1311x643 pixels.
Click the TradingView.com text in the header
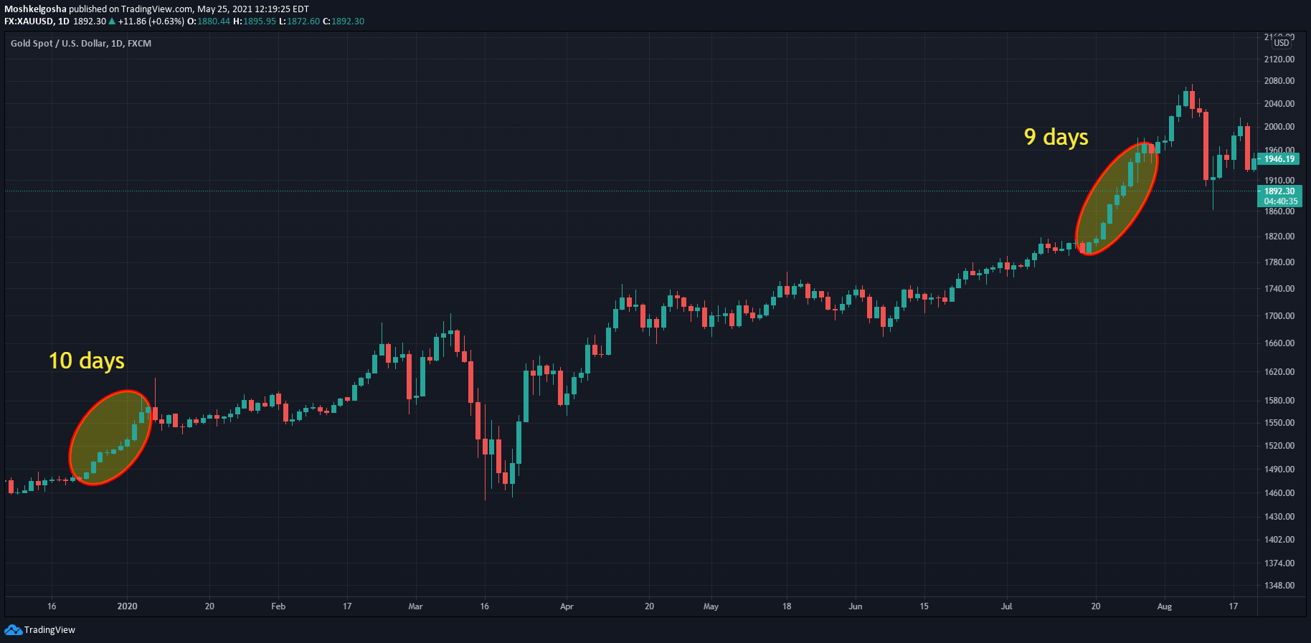pos(157,9)
